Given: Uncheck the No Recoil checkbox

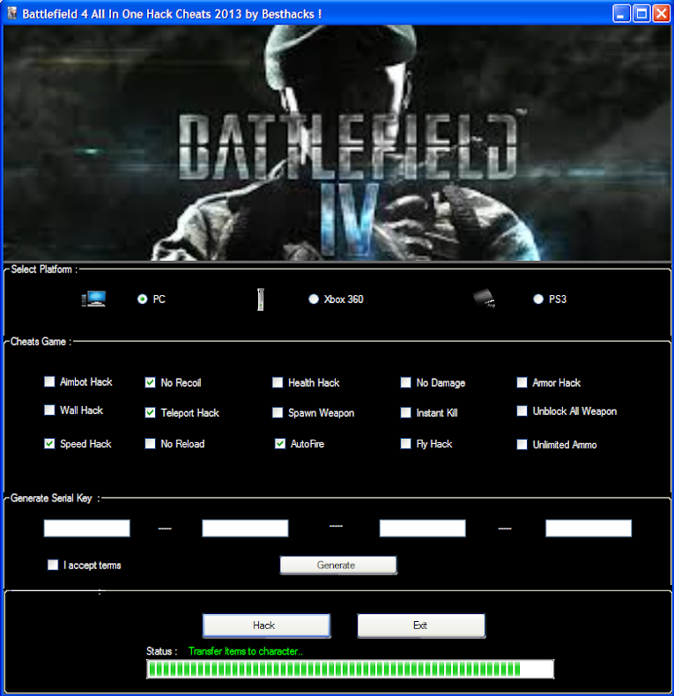Looking at the screenshot, I should (150, 382).
